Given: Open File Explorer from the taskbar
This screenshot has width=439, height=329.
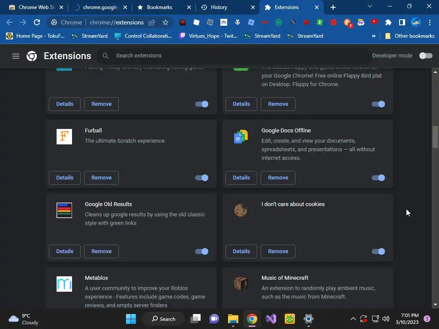Looking at the screenshot, I should pyautogui.click(x=233, y=319).
